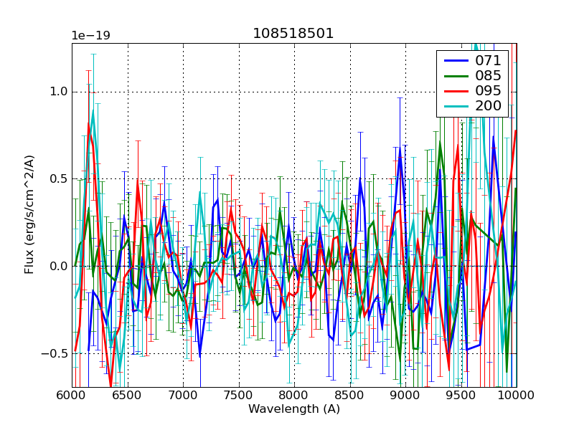Click the red line swatch for 095
574x430 pixels.
tap(456, 91)
